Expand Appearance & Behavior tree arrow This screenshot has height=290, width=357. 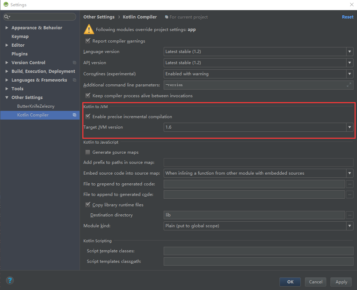point(7,28)
